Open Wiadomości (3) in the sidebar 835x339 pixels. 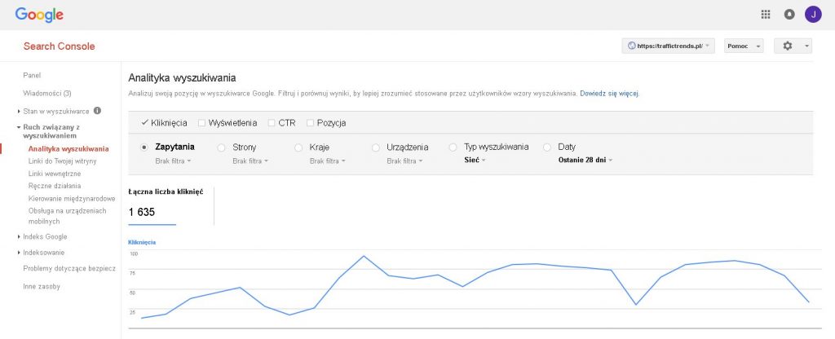click(46, 93)
